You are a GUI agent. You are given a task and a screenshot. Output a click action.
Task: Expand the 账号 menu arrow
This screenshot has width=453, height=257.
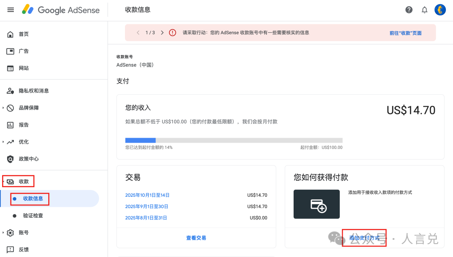pos(3,233)
